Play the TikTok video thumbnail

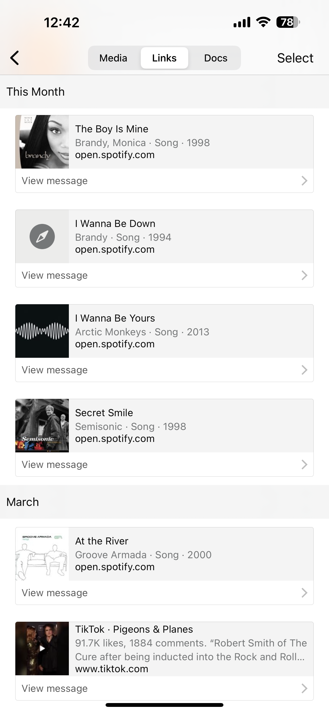tap(42, 648)
